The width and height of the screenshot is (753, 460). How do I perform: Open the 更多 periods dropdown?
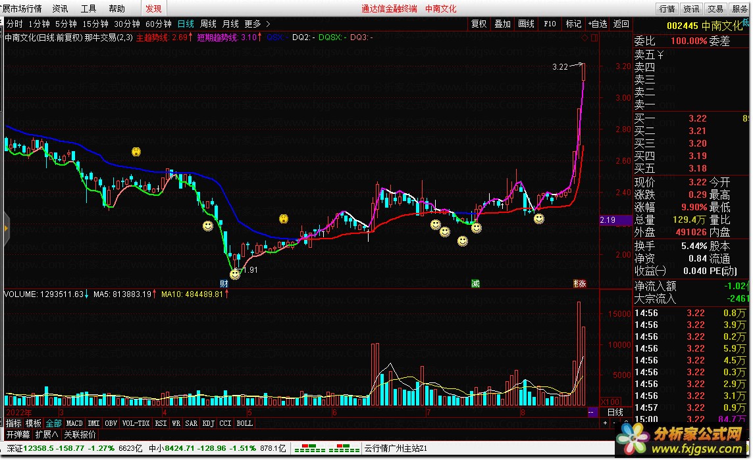(257, 24)
